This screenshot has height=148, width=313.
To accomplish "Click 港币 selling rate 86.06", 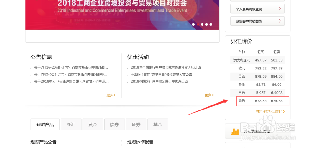I will click(x=277, y=84).
